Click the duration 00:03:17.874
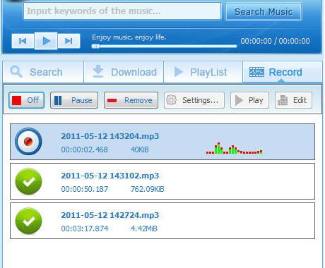This screenshot has width=325, height=268. coord(85,229)
